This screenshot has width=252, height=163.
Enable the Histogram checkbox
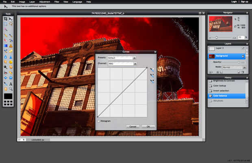99,121
